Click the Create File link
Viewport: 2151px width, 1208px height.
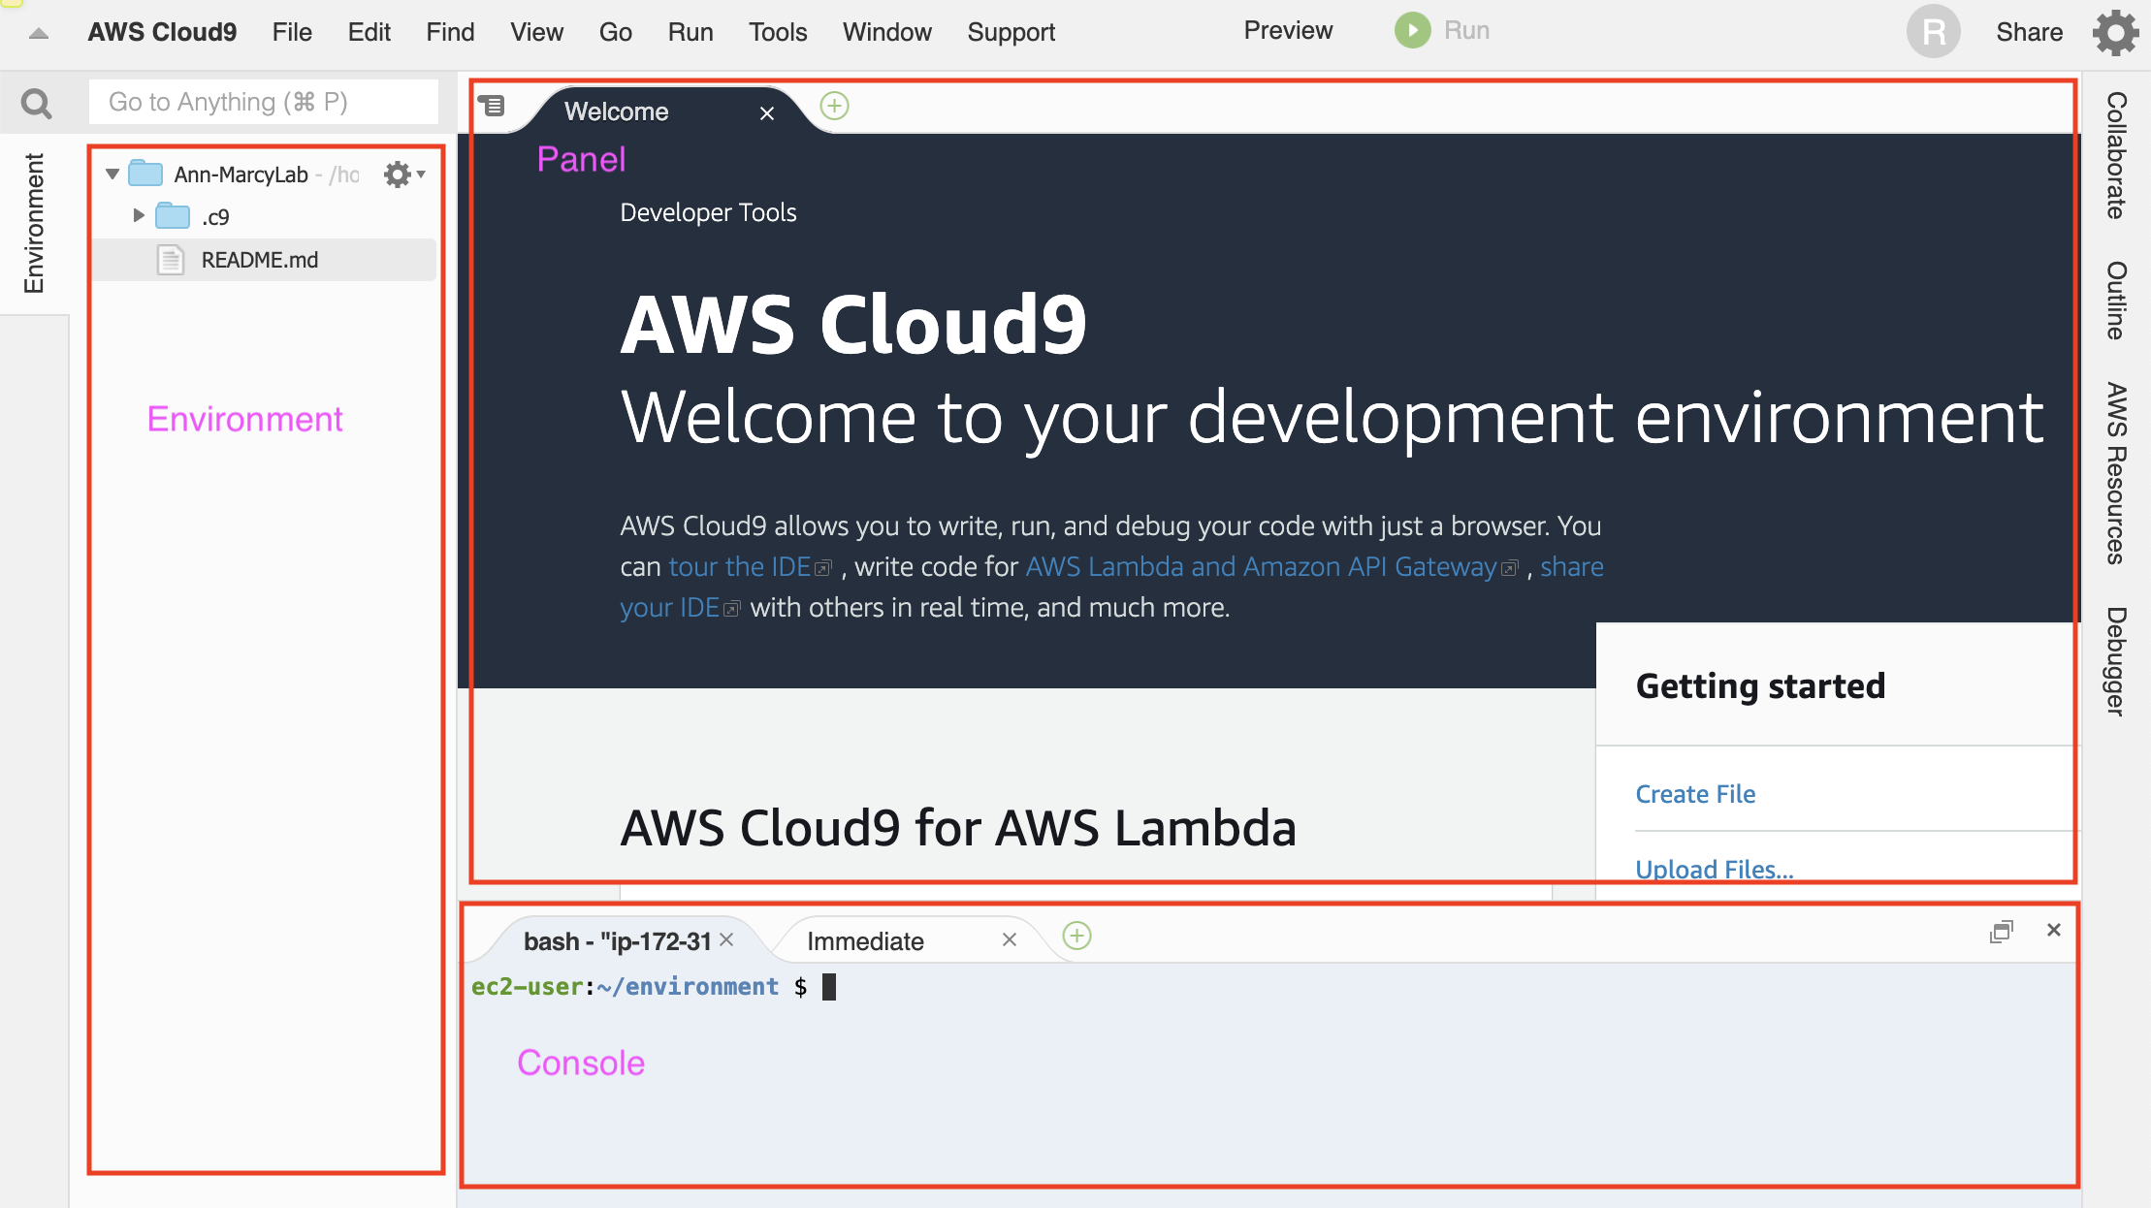click(x=1695, y=794)
